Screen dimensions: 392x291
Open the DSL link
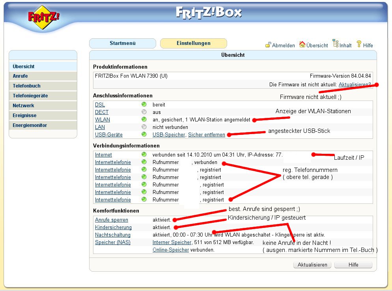click(x=100, y=104)
